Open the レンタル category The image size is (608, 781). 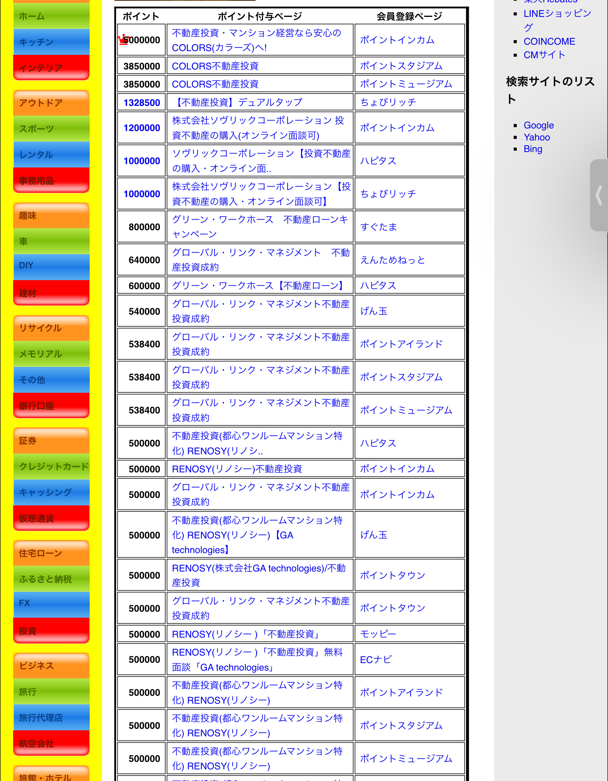click(51, 155)
